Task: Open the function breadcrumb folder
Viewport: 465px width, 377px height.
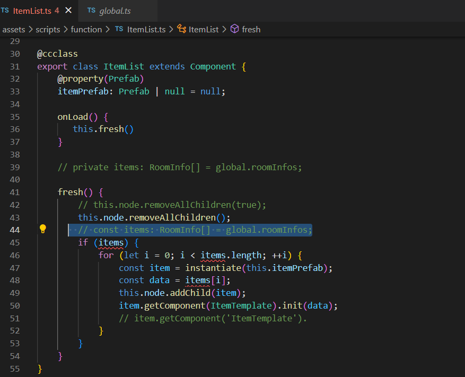Action: (86, 29)
